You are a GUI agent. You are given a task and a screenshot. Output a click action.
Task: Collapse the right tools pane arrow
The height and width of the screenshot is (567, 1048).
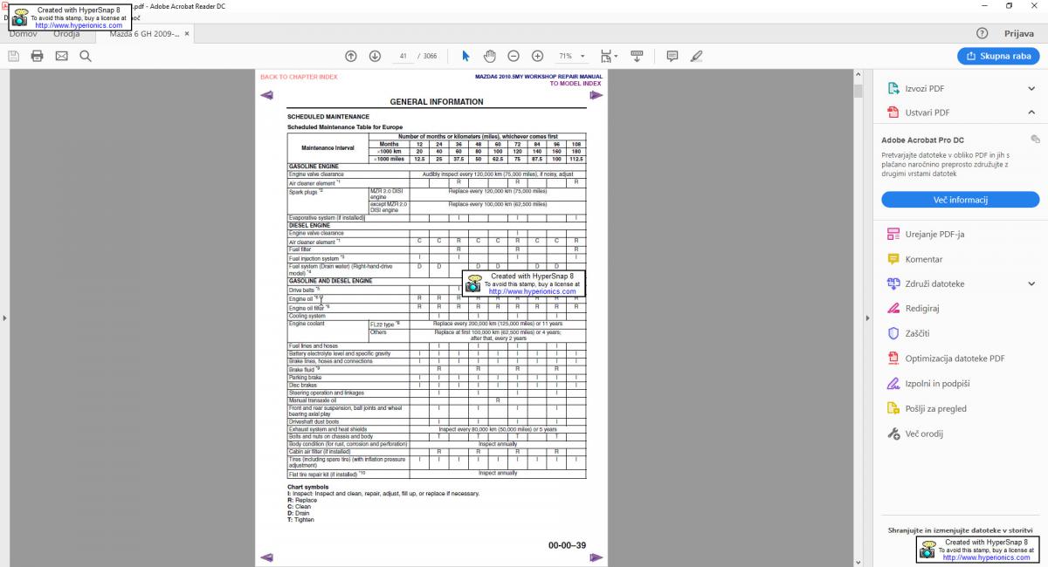(867, 318)
